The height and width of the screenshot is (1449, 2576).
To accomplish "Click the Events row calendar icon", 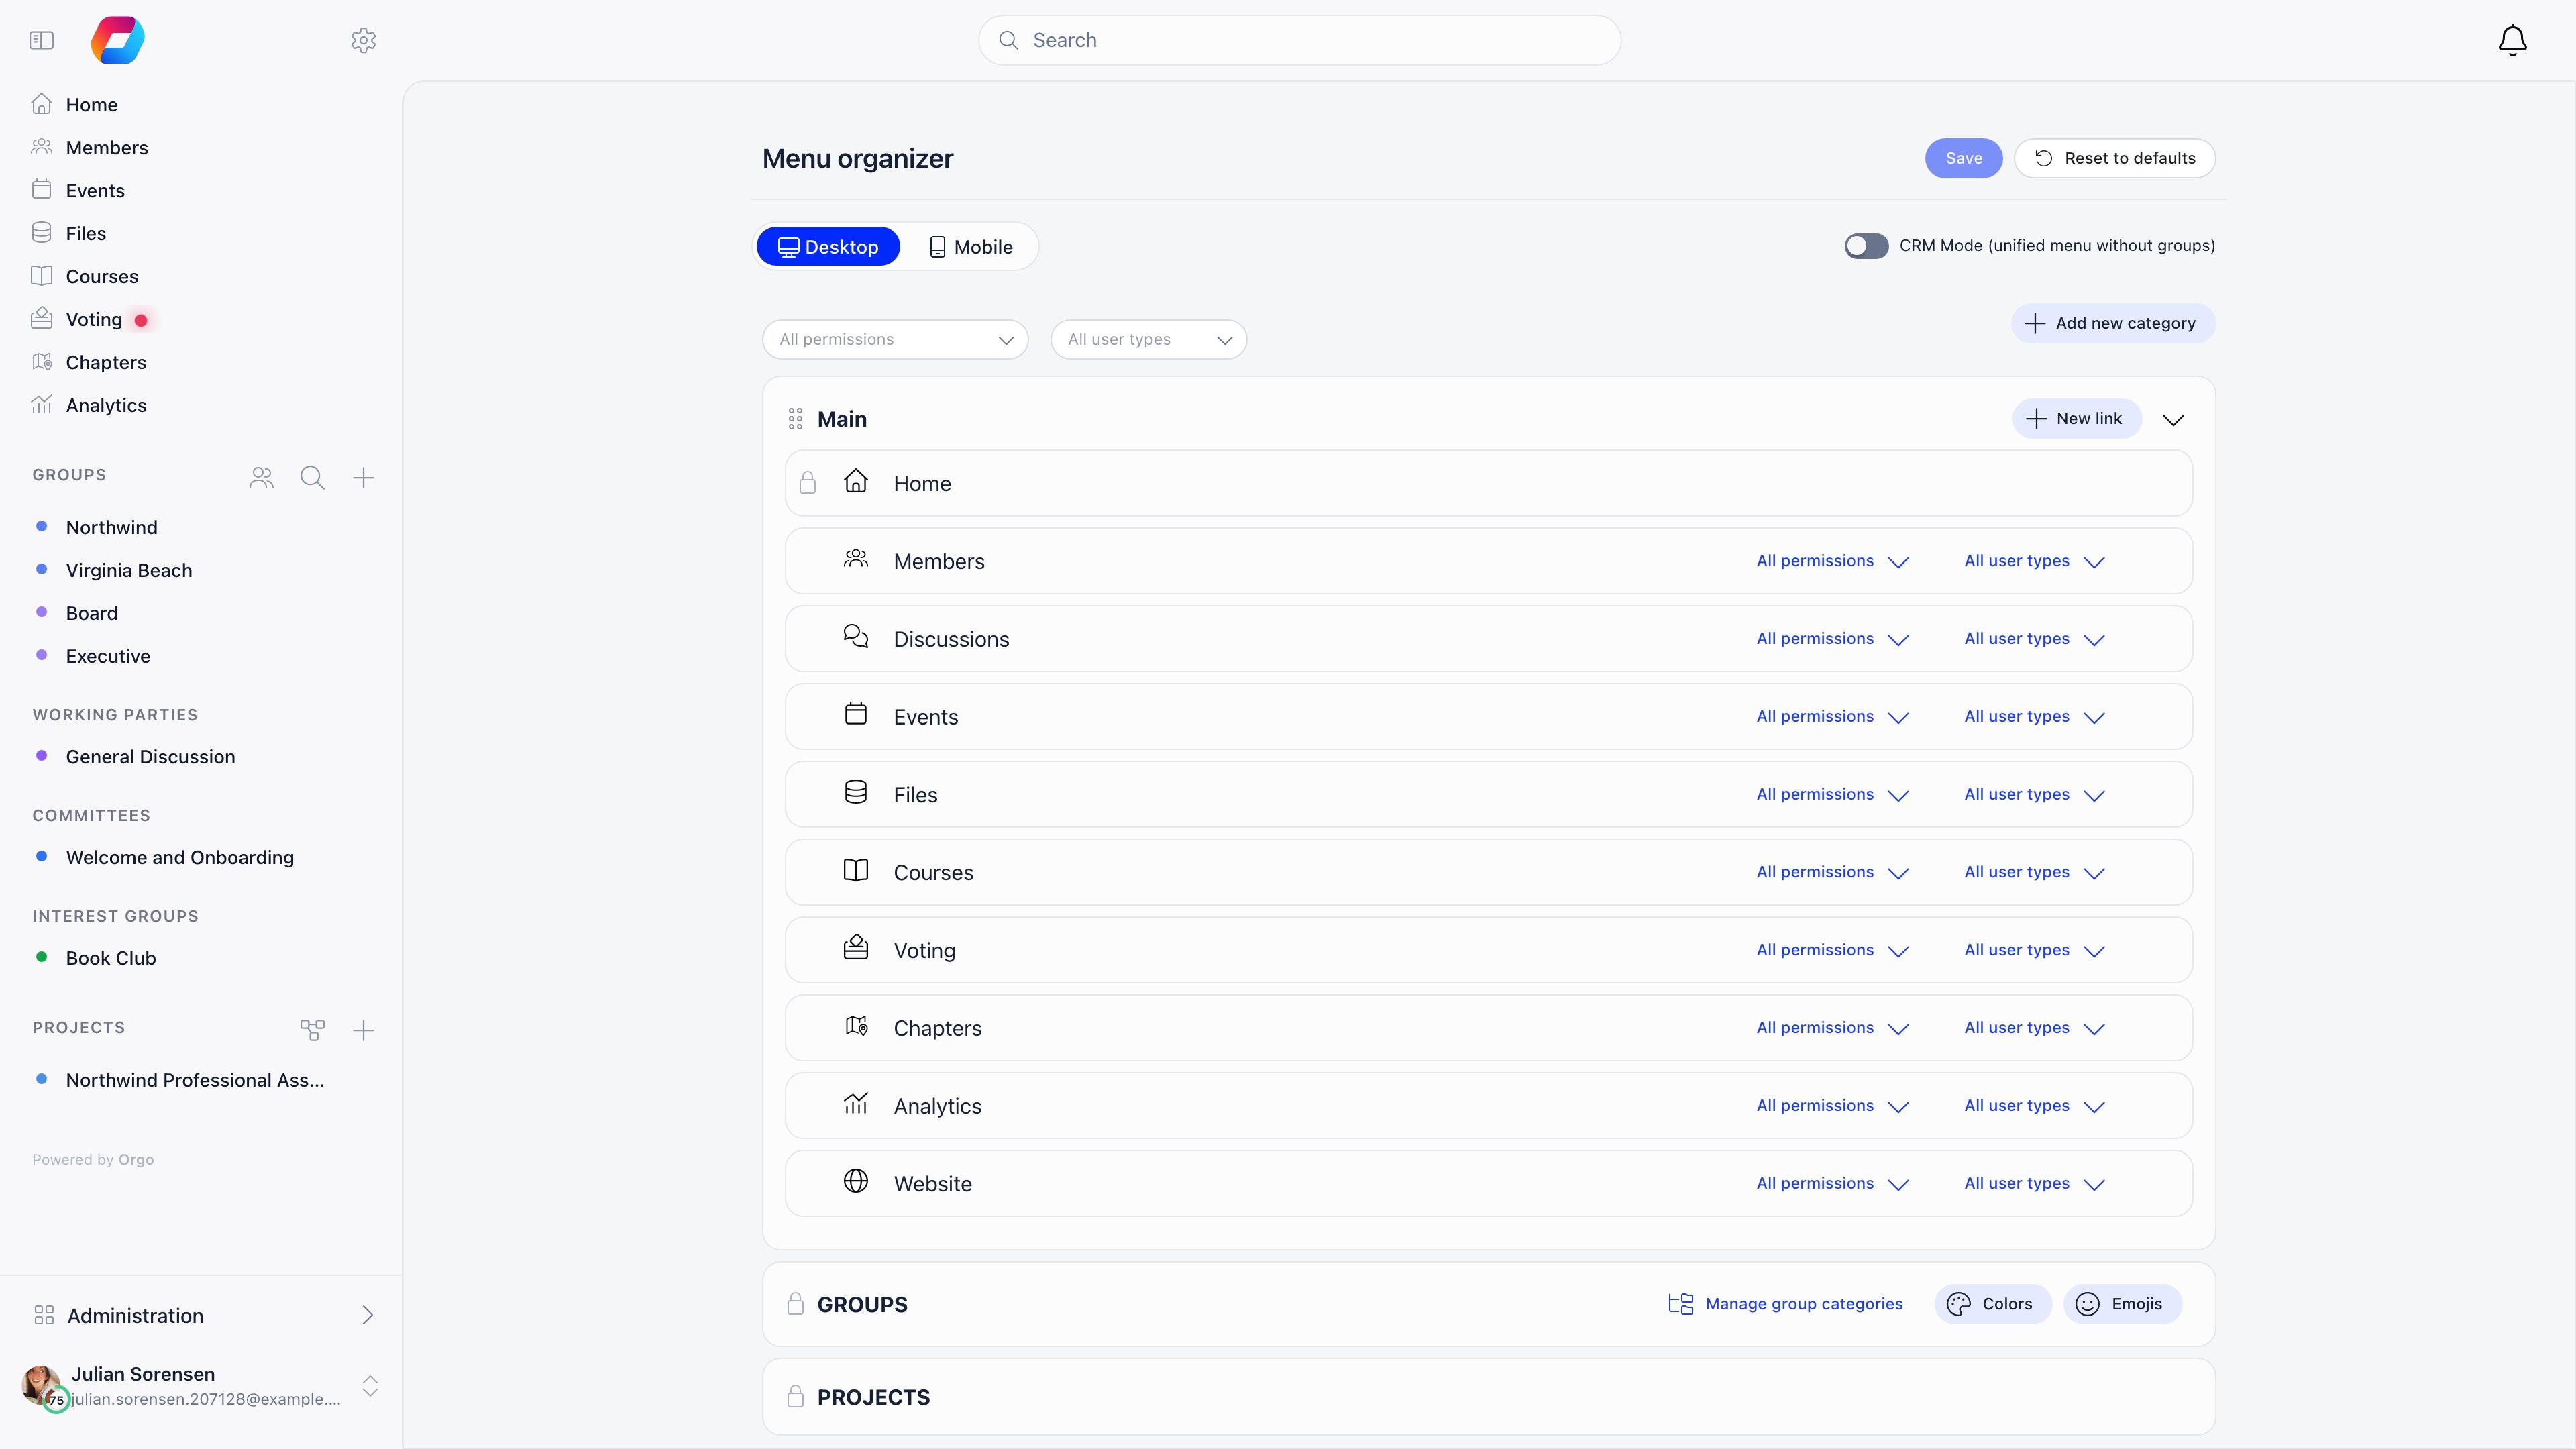I will point(856,714).
